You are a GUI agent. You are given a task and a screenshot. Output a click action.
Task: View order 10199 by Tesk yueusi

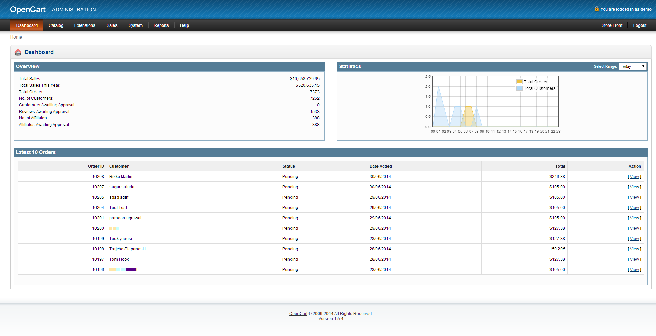[x=635, y=239]
